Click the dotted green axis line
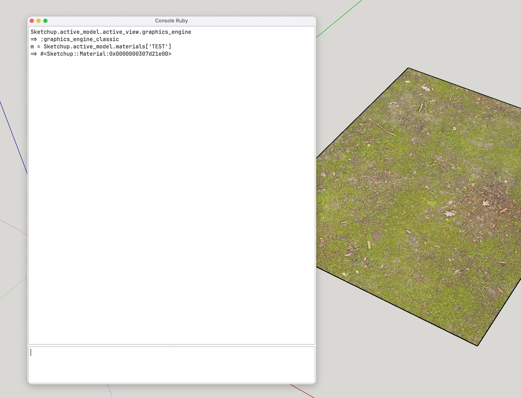Image resolution: width=521 pixels, height=398 pixels. [14, 288]
